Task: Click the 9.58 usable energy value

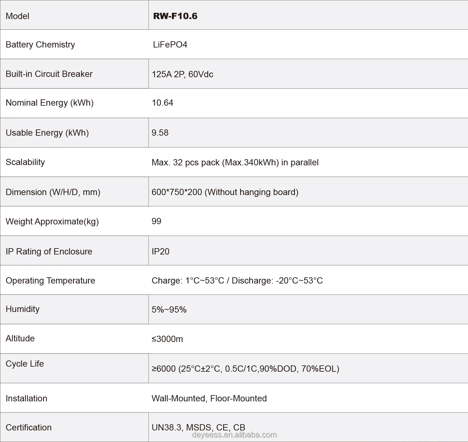Action: coord(160,133)
